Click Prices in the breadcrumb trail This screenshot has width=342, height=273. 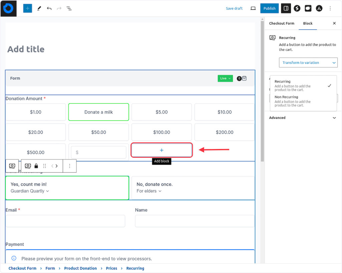(112, 268)
